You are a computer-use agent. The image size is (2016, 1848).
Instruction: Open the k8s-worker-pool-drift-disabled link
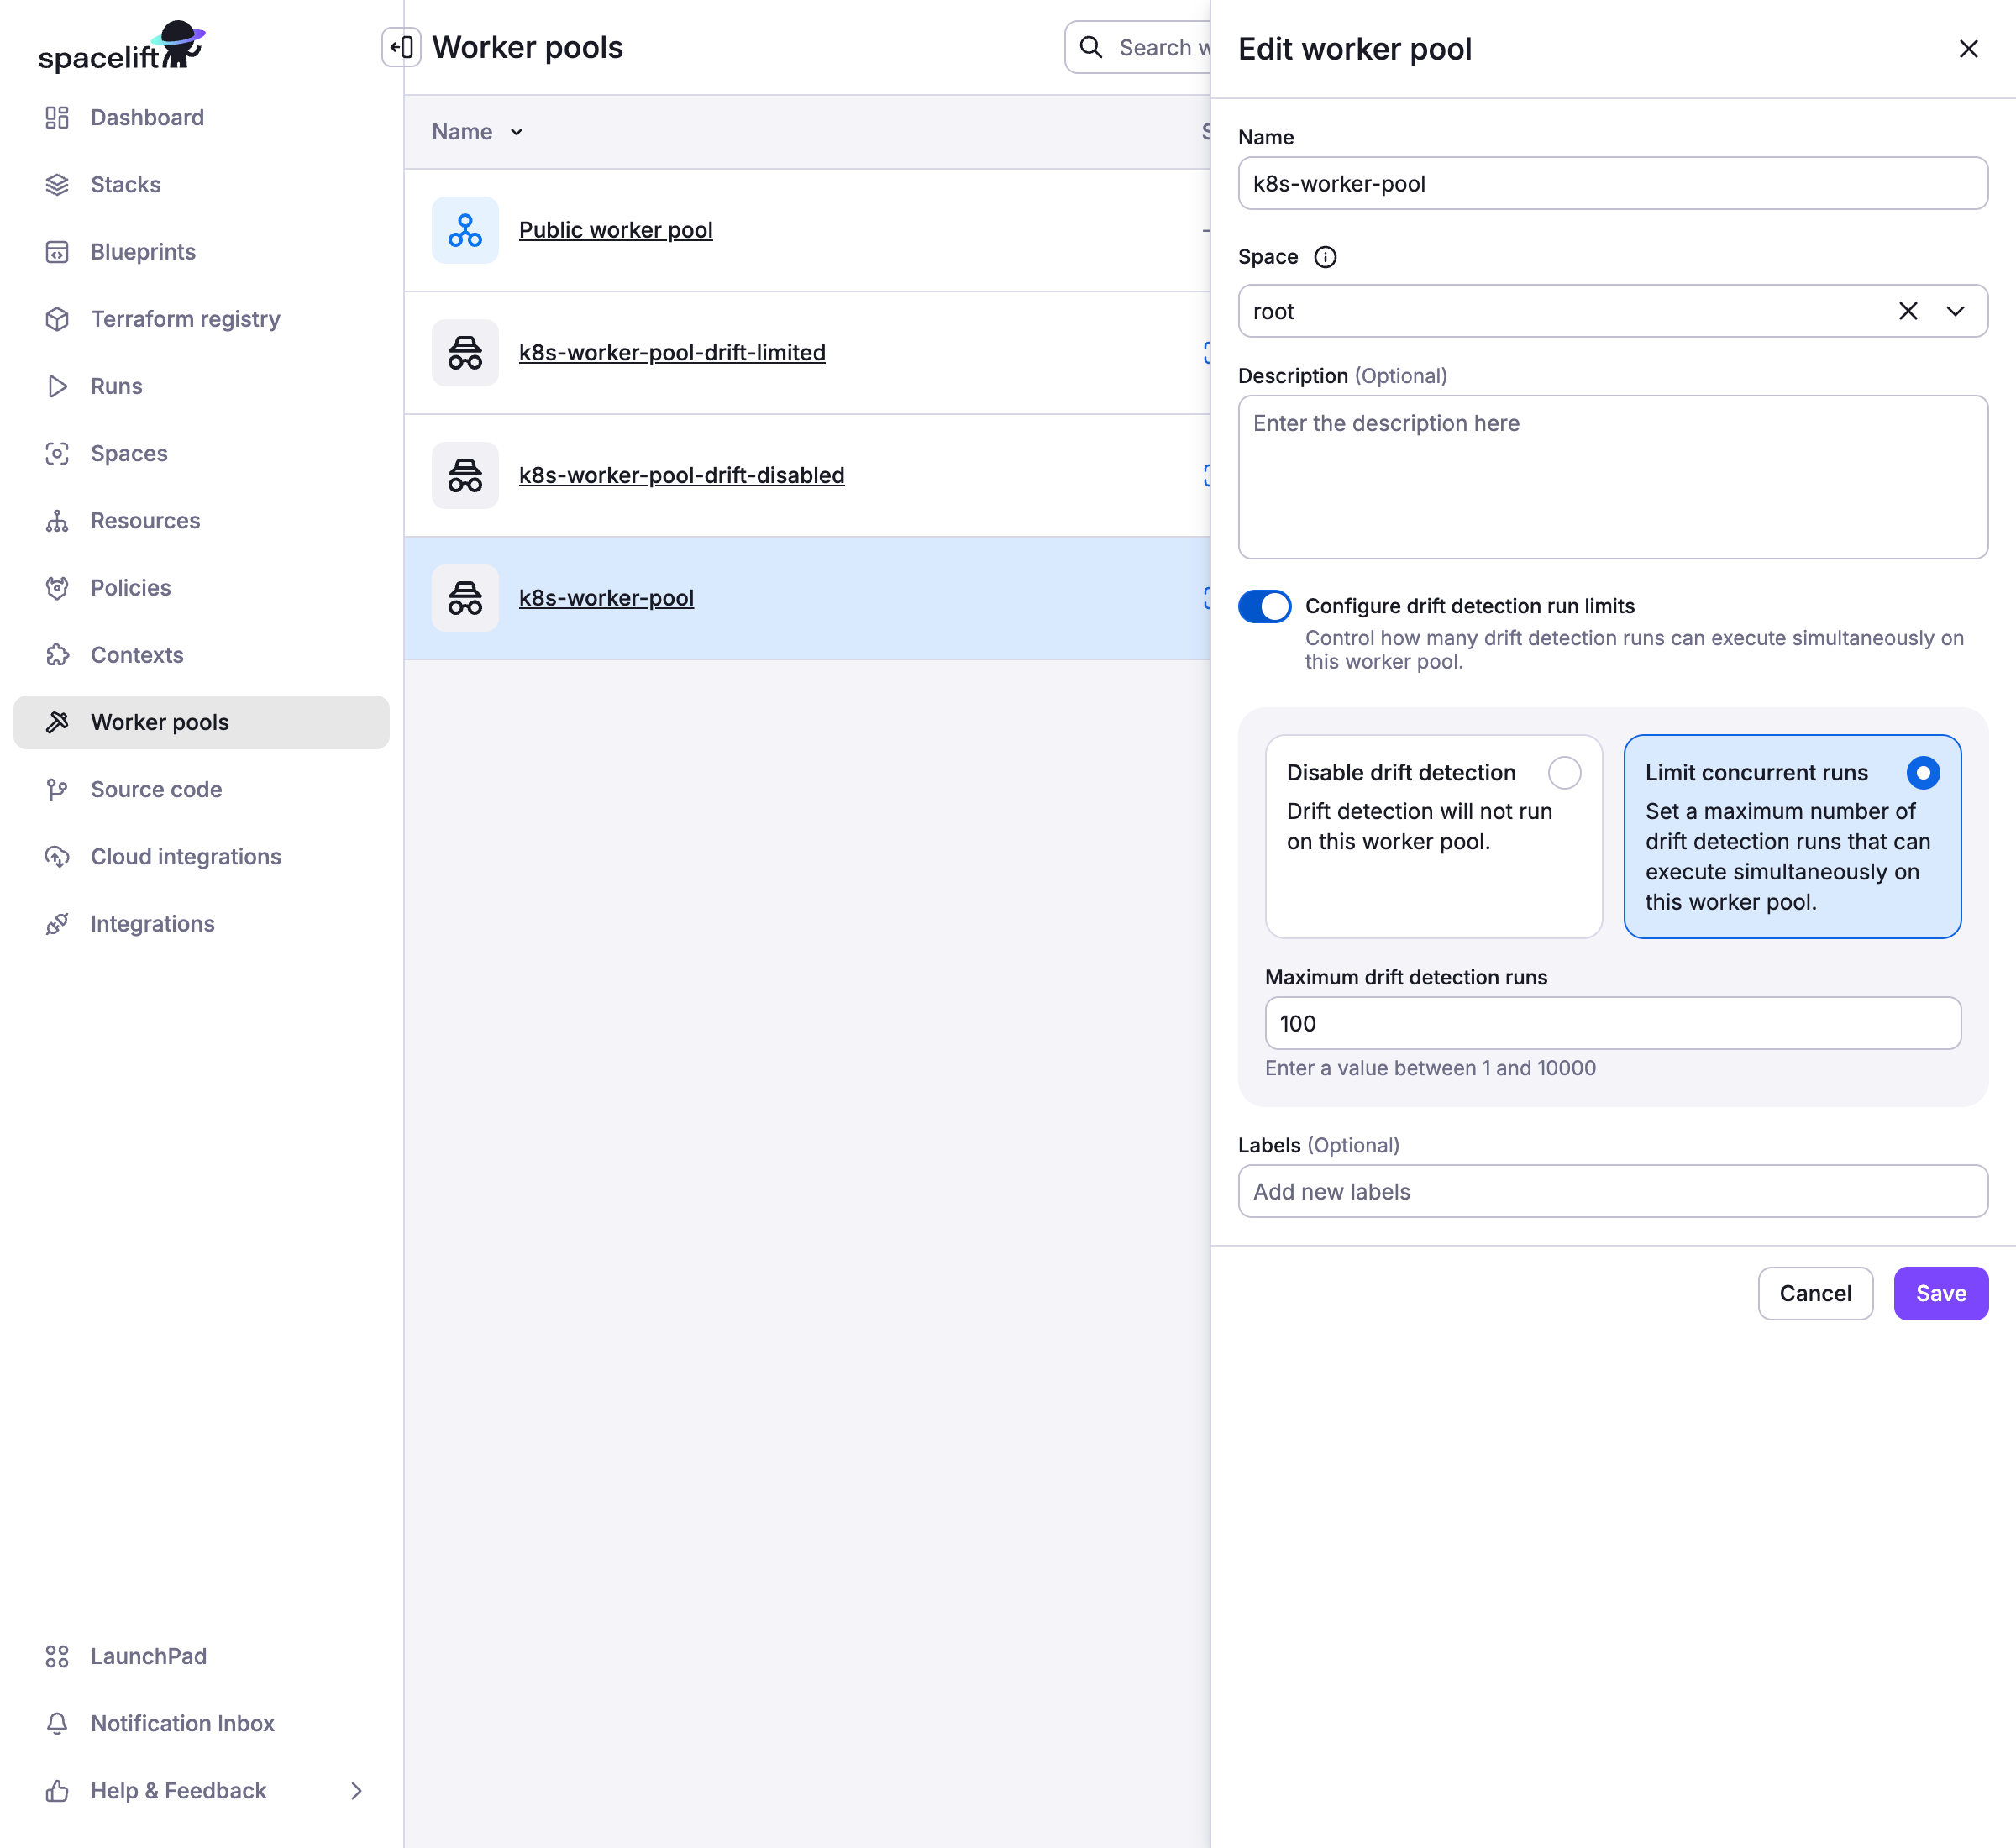click(681, 475)
